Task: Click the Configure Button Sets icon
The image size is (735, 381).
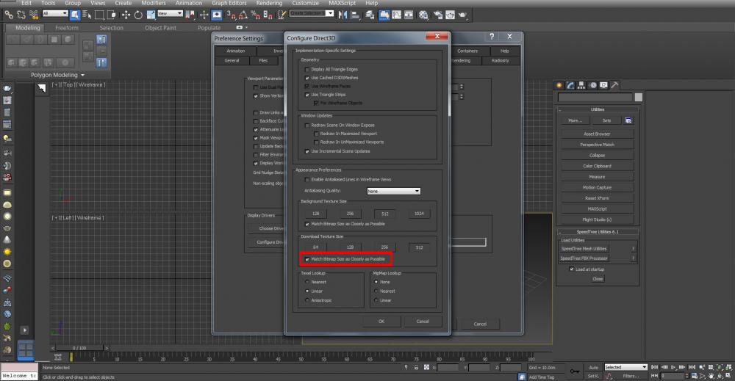Action: [629, 120]
